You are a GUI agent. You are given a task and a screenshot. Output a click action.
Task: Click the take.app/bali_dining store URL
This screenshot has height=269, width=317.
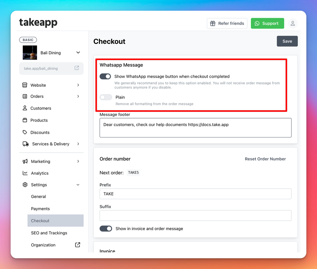(41, 69)
